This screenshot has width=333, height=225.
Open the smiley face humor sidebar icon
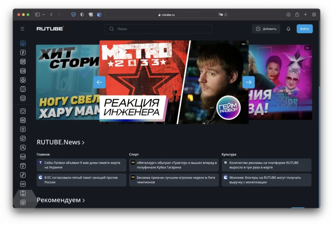point(23,129)
